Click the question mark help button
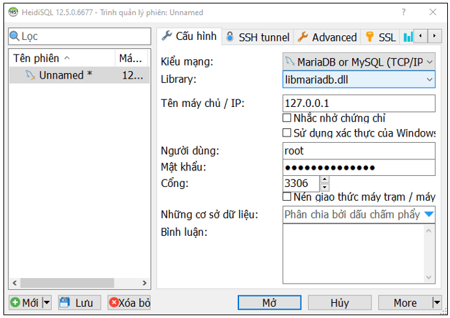 tap(403, 12)
